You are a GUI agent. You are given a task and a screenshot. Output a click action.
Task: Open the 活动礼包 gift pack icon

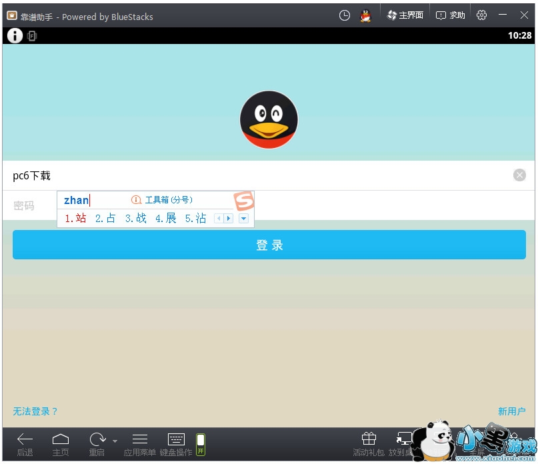[369, 444]
